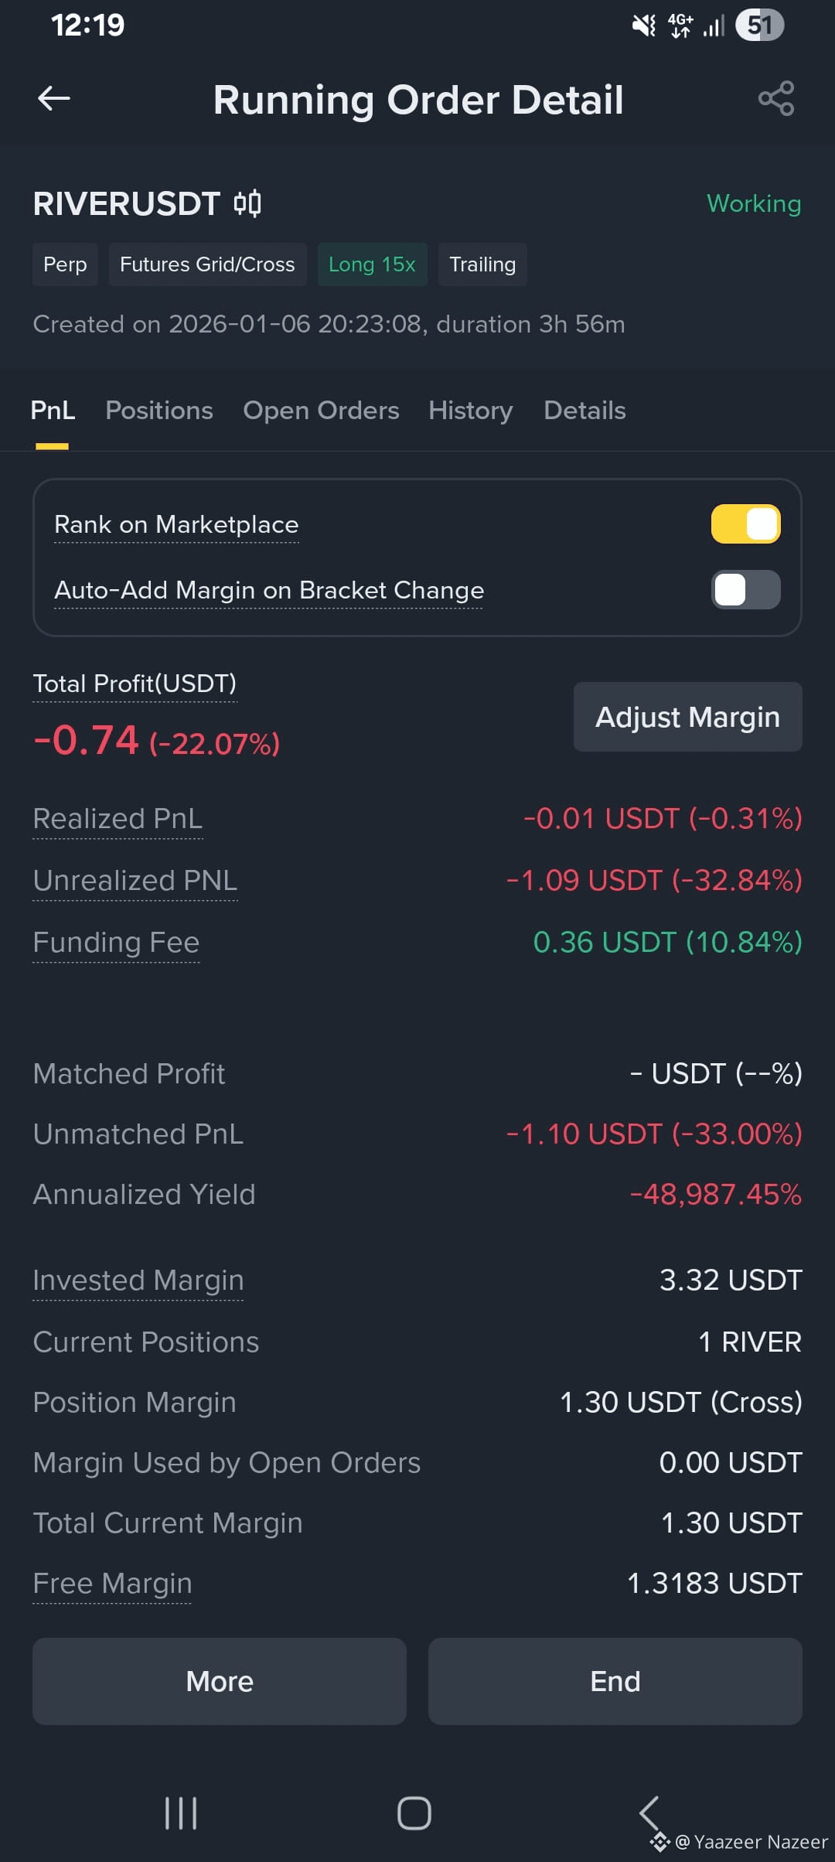Screen dimensions: 835x1862
Task: View the Details tab
Action: (x=584, y=411)
